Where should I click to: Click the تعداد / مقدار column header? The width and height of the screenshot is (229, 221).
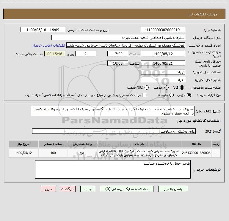click(x=53, y=144)
